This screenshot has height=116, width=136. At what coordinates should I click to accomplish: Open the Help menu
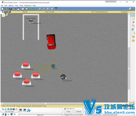[34, 6]
